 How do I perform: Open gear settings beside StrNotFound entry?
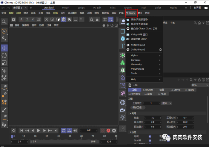click(160, 49)
